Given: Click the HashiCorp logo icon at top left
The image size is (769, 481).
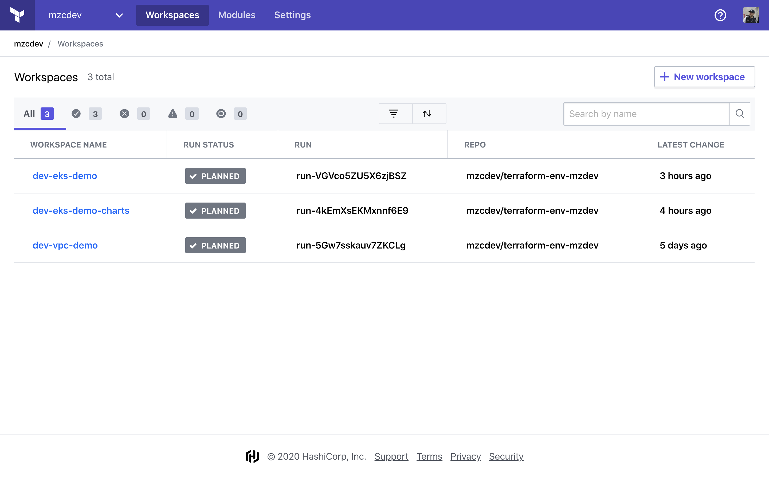Looking at the screenshot, I should pos(18,15).
